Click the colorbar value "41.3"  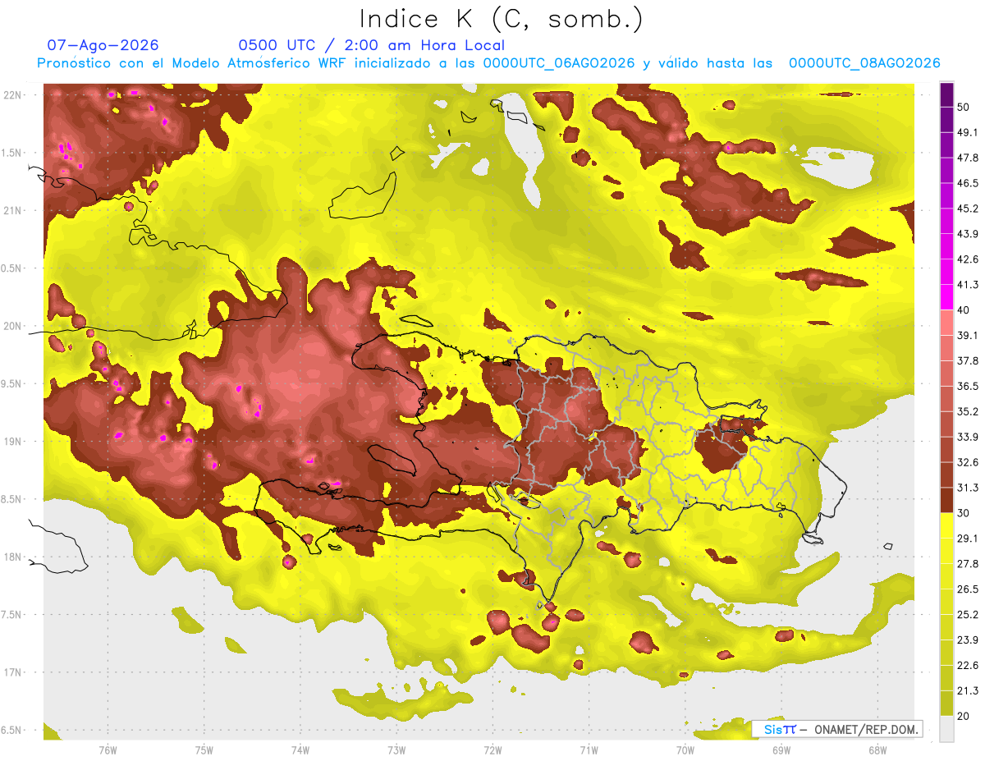[968, 285]
